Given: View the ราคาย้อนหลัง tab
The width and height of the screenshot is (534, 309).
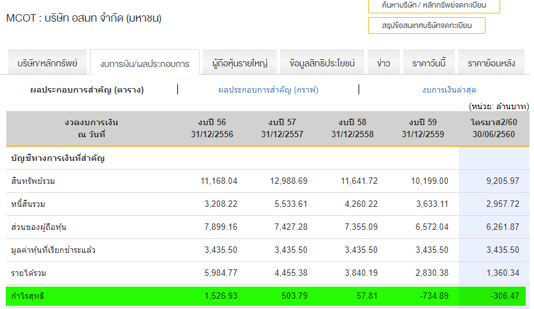Looking at the screenshot, I should [x=491, y=63].
